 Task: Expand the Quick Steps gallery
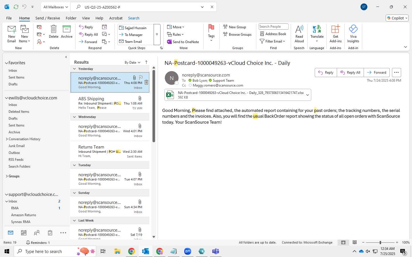click(157, 34)
